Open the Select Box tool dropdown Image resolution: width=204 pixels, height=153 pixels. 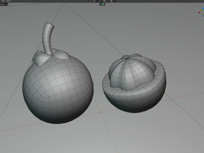click(x=4, y=4)
